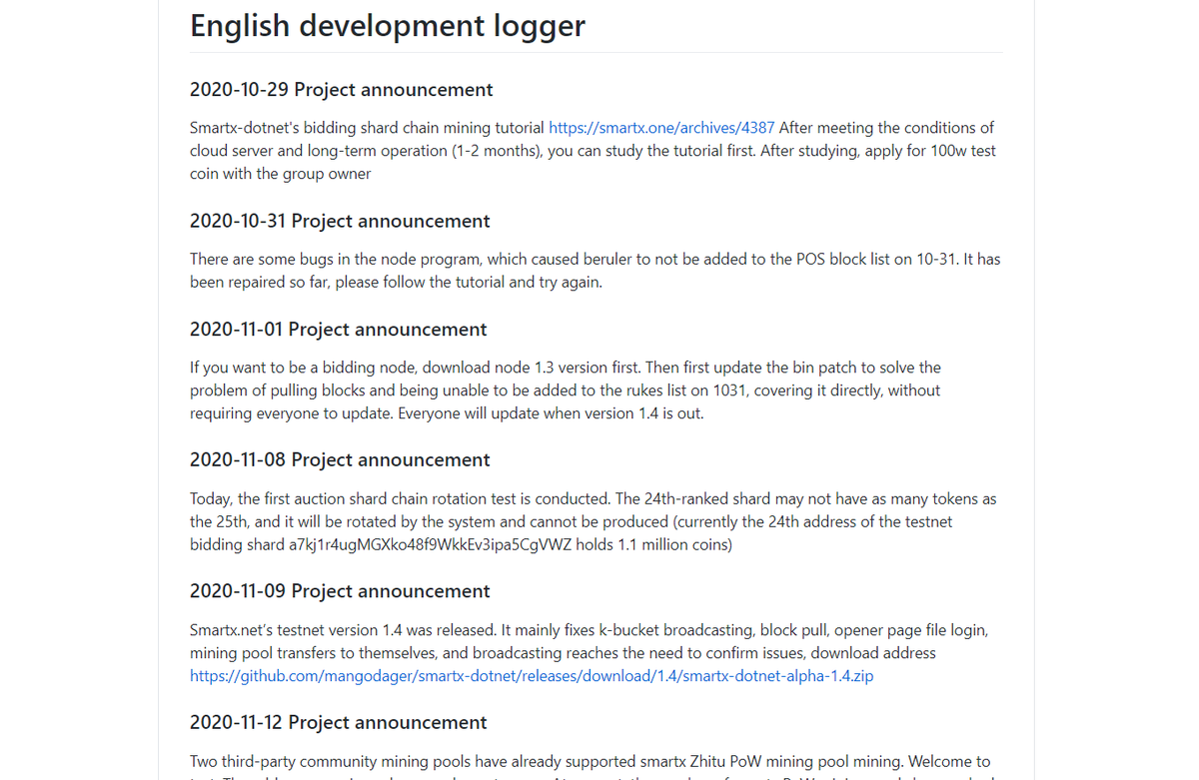
Task: Click the text 'Today, the first auction shard chain rotation test'
Action: coord(361,498)
